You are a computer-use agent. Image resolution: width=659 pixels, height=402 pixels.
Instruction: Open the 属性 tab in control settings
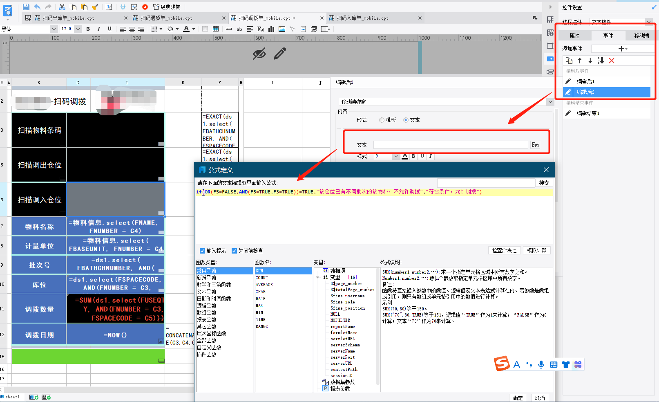(x=574, y=36)
